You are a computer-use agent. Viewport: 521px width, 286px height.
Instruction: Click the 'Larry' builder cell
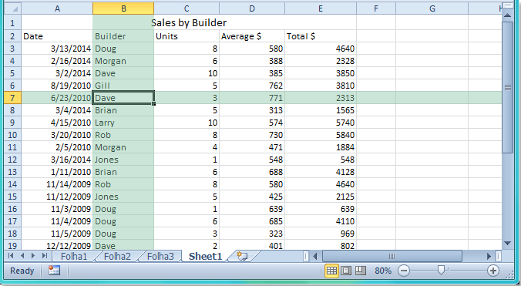pyautogui.click(x=123, y=123)
